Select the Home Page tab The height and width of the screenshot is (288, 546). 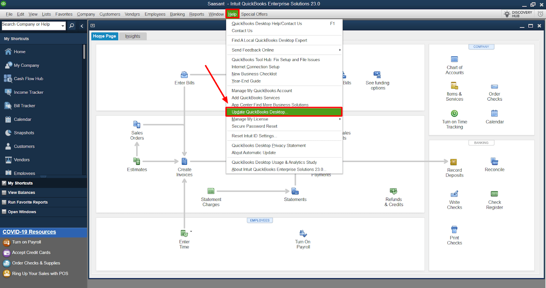[104, 36]
